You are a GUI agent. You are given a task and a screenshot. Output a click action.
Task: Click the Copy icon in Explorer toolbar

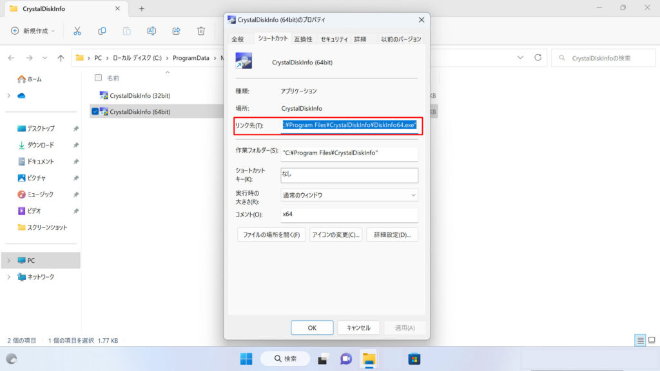[102, 31]
